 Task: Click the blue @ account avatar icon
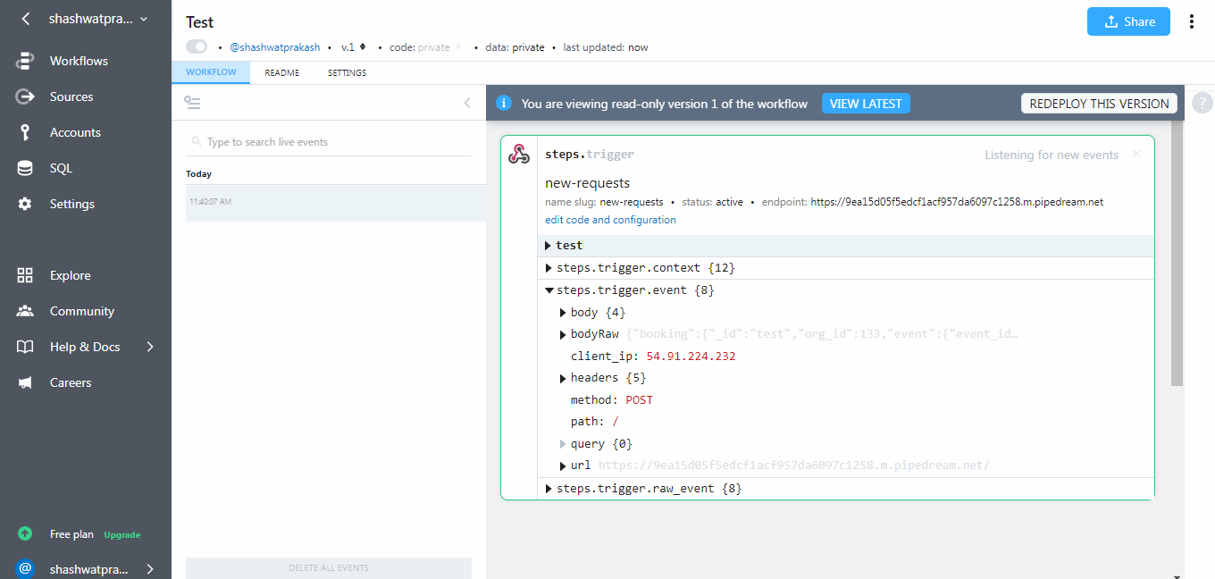click(25, 569)
